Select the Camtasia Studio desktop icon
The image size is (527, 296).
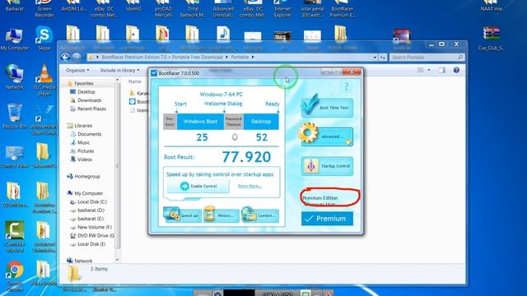[15, 237]
